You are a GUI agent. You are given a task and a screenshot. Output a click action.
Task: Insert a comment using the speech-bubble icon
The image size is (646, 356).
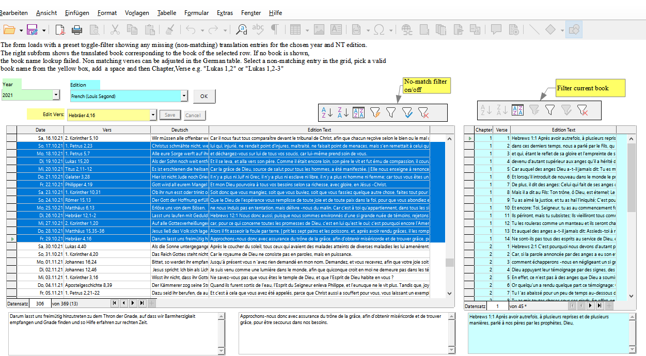point(496,29)
